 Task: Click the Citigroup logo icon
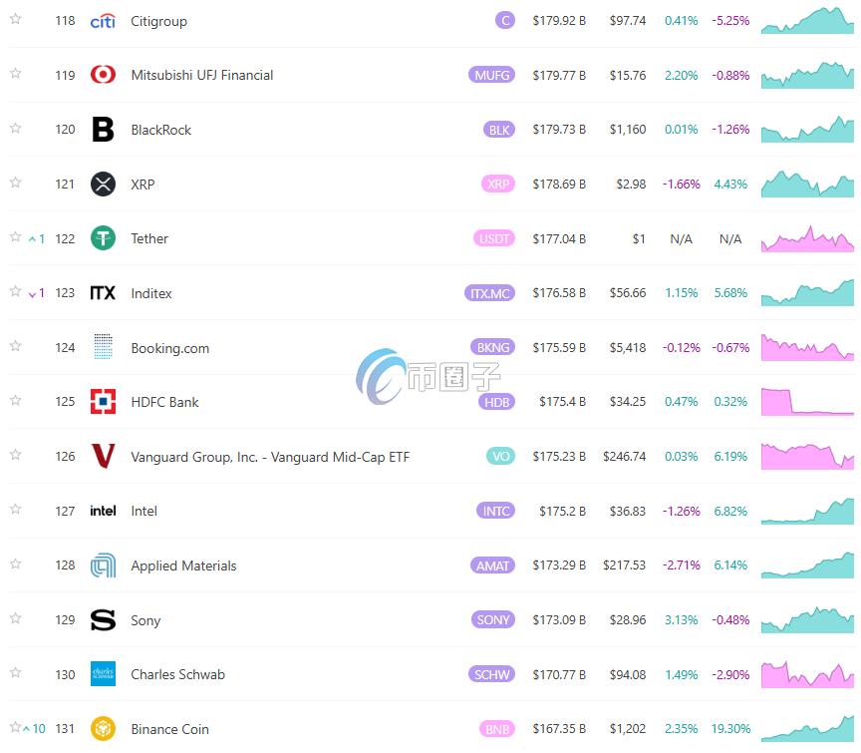(103, 21)
